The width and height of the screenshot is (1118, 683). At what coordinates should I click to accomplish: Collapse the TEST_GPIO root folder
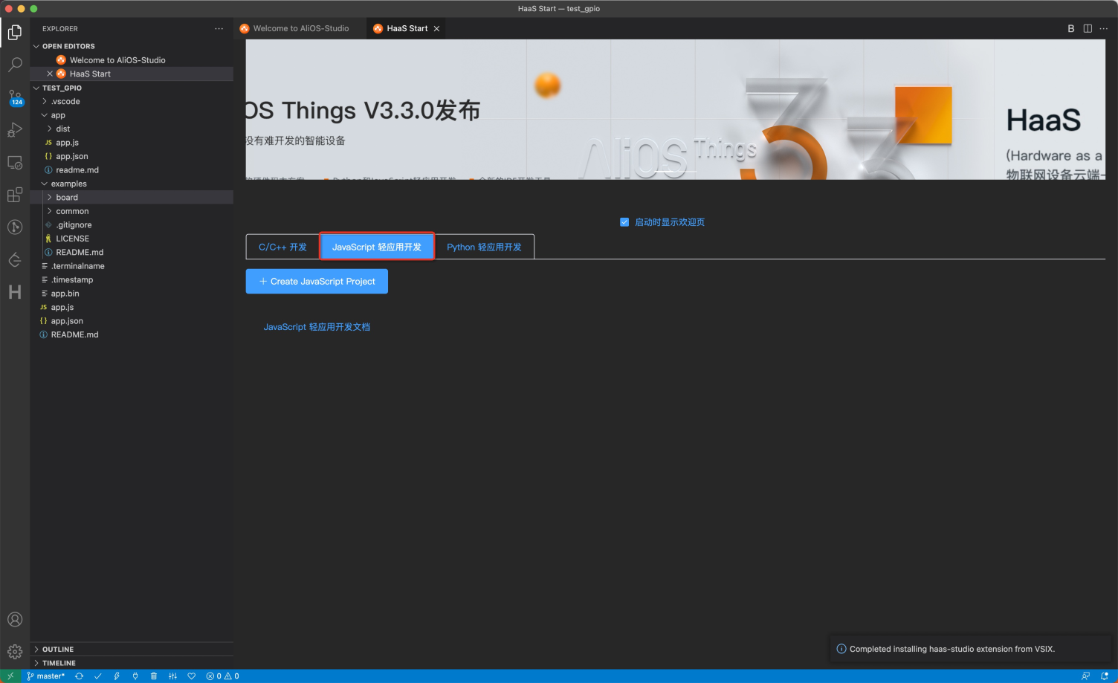(36, 88)
